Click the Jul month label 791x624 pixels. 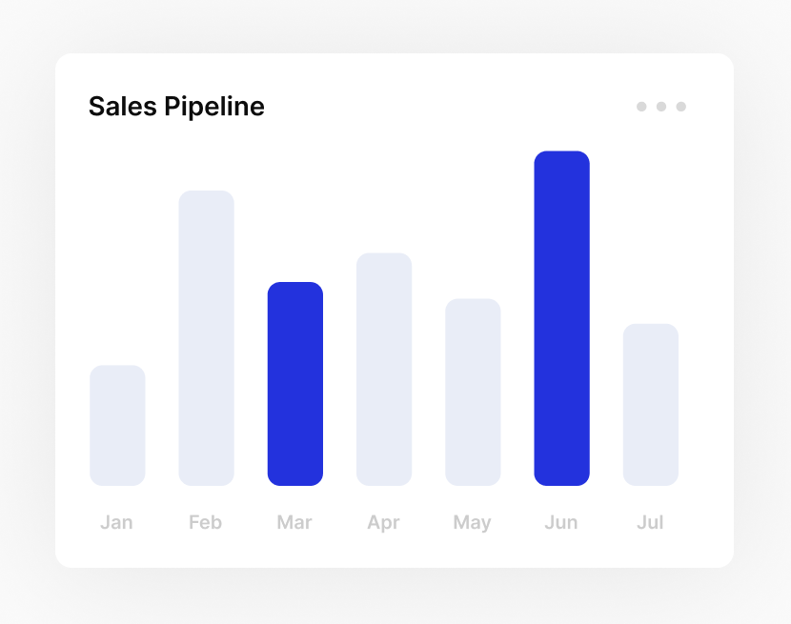tap(650, 522)
